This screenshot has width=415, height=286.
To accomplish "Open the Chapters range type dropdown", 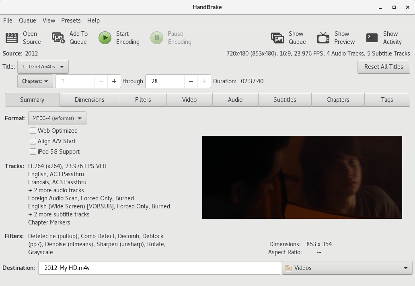I will [x=35, y=81].
